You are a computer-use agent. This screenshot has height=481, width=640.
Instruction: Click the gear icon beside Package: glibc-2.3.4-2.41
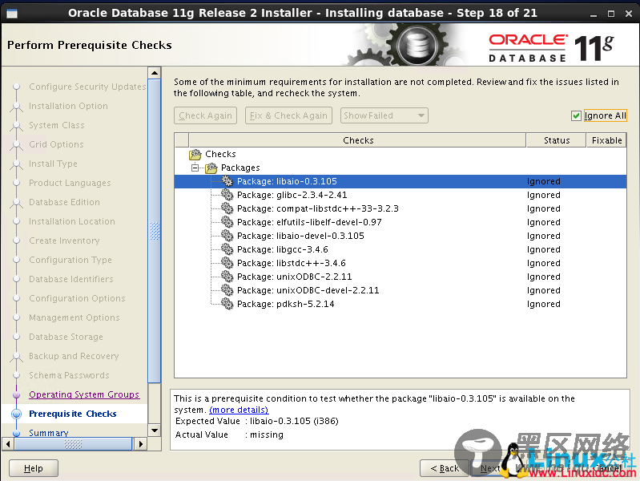tap(227, 195)
